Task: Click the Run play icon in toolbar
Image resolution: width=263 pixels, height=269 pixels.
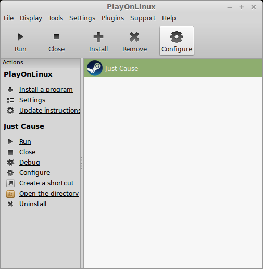Action: (21, 37)
